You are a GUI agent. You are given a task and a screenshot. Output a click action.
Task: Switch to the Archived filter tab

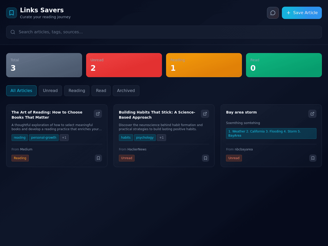click(126, 91)
